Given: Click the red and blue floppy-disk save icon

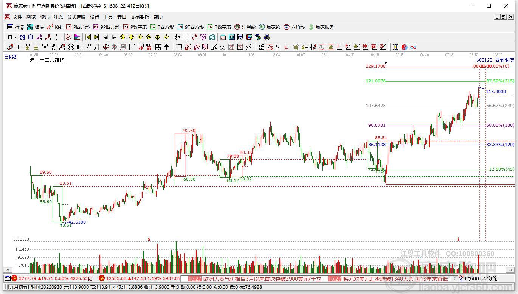Looking at the screenshot, I should click(x=249, y=37).
